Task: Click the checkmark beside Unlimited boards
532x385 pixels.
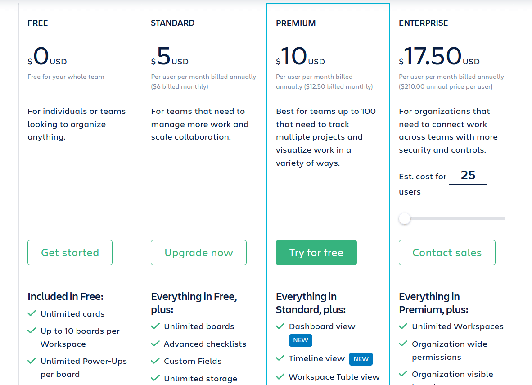Action: point(155,326)
